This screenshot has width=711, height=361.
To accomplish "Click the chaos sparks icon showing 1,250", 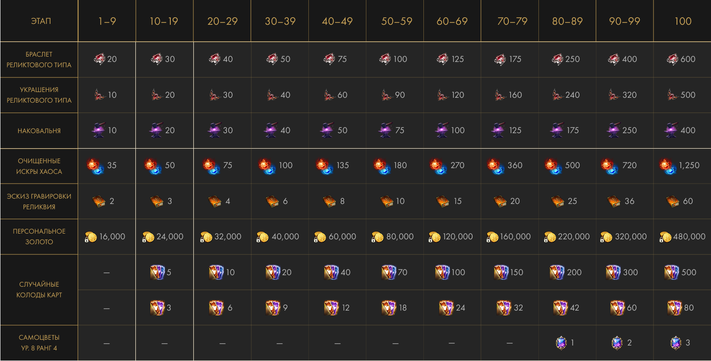I will click(x=668, y=166).
